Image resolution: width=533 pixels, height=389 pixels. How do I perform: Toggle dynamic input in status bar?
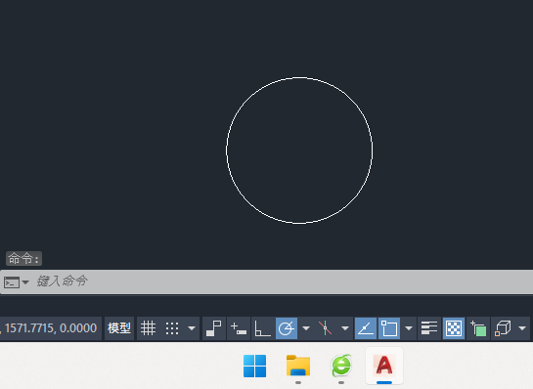pos(239,328)
